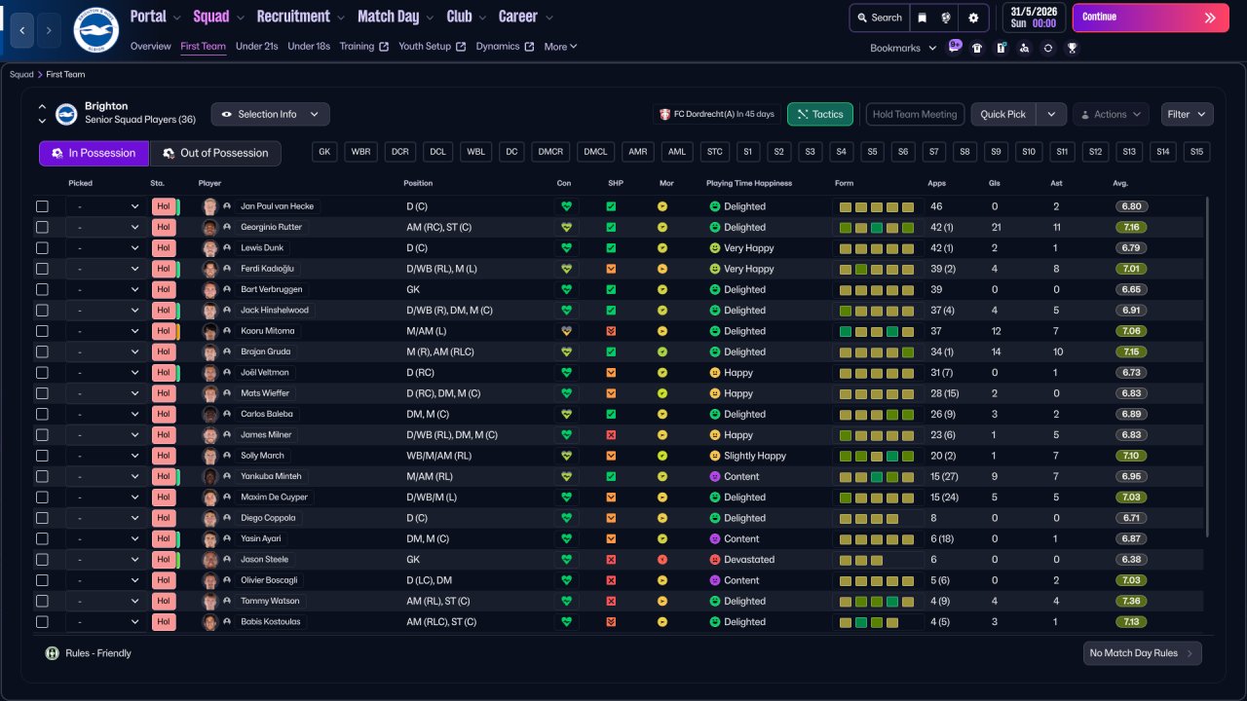Click Georginio Rutter's form squares
Screen dimensions: 1247x701
coord(877,228)
